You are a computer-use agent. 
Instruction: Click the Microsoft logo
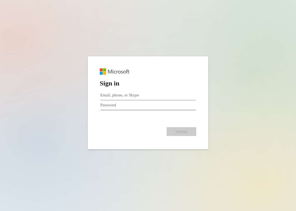coord(115,71)
